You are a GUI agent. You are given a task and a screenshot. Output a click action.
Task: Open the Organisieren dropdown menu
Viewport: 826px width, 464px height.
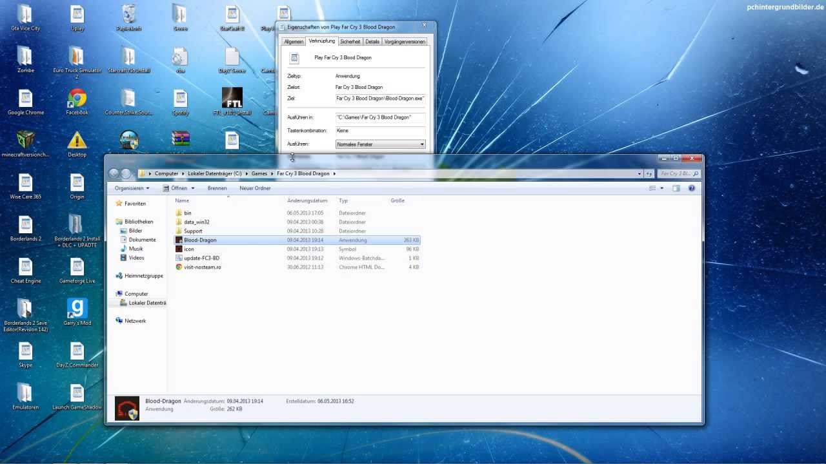[x=132, y=188]
